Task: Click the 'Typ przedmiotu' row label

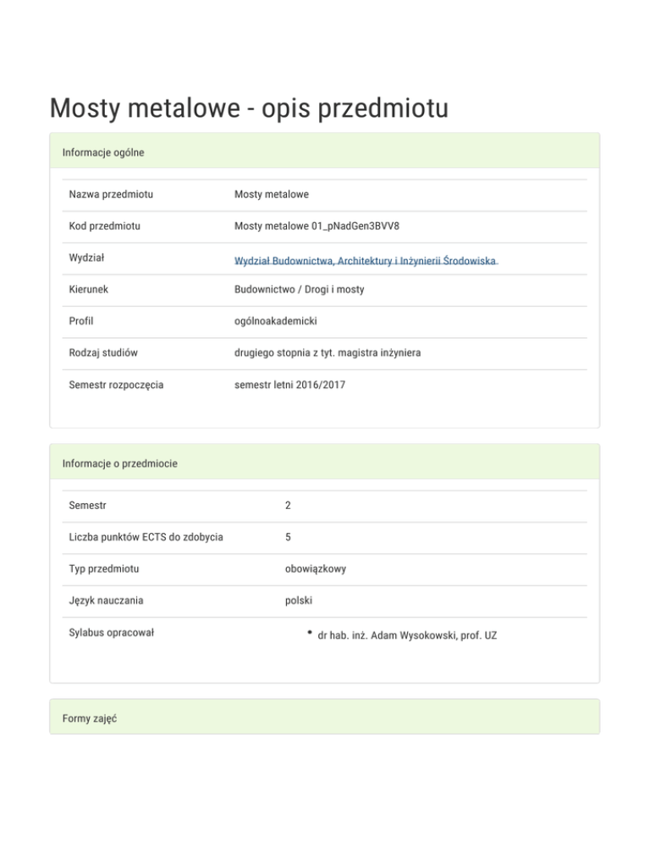Action: point(105,569)
